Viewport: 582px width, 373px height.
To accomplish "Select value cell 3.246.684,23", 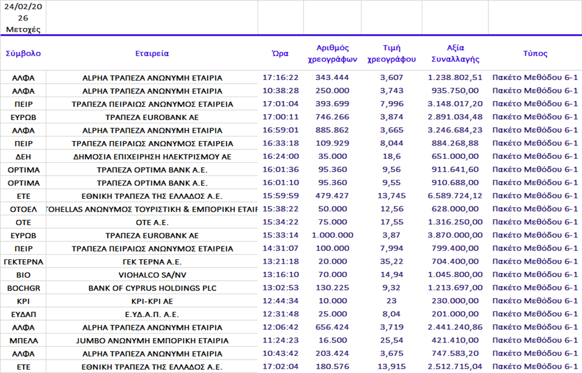I will click(455, 130).
